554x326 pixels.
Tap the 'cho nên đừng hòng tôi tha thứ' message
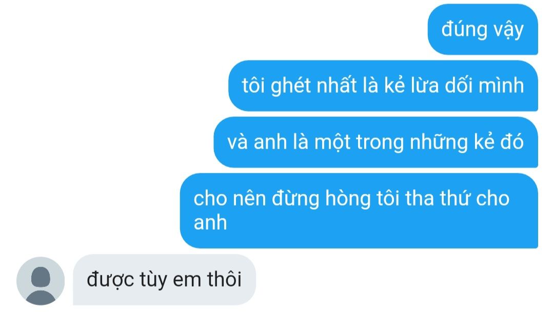pyautogui.click(x=359, y=211)
